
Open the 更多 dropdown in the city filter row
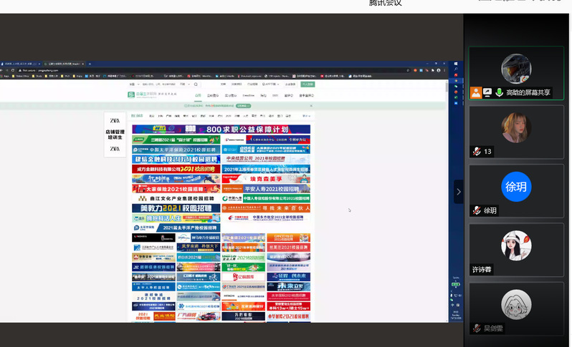[x=307, y=116]
